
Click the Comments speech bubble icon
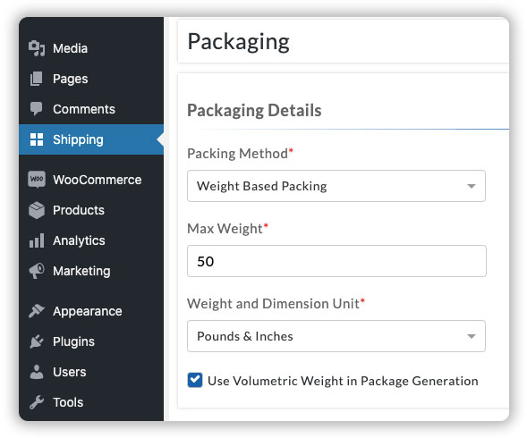(37, 109)
